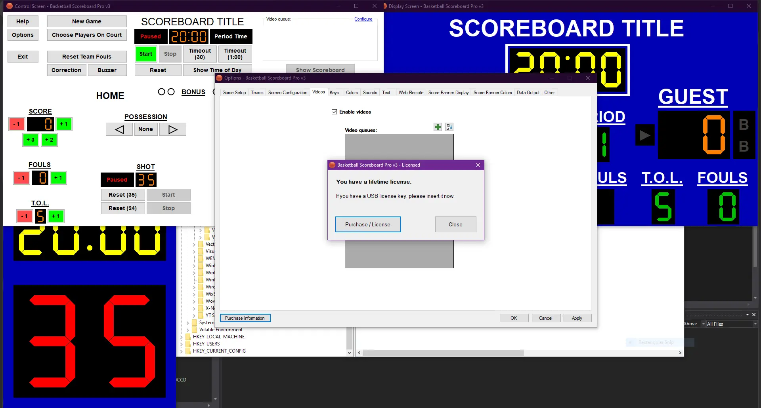761x408 pixels.
Task: Subtract 1 from home T.O.L.
Action: tap(25, 216)
